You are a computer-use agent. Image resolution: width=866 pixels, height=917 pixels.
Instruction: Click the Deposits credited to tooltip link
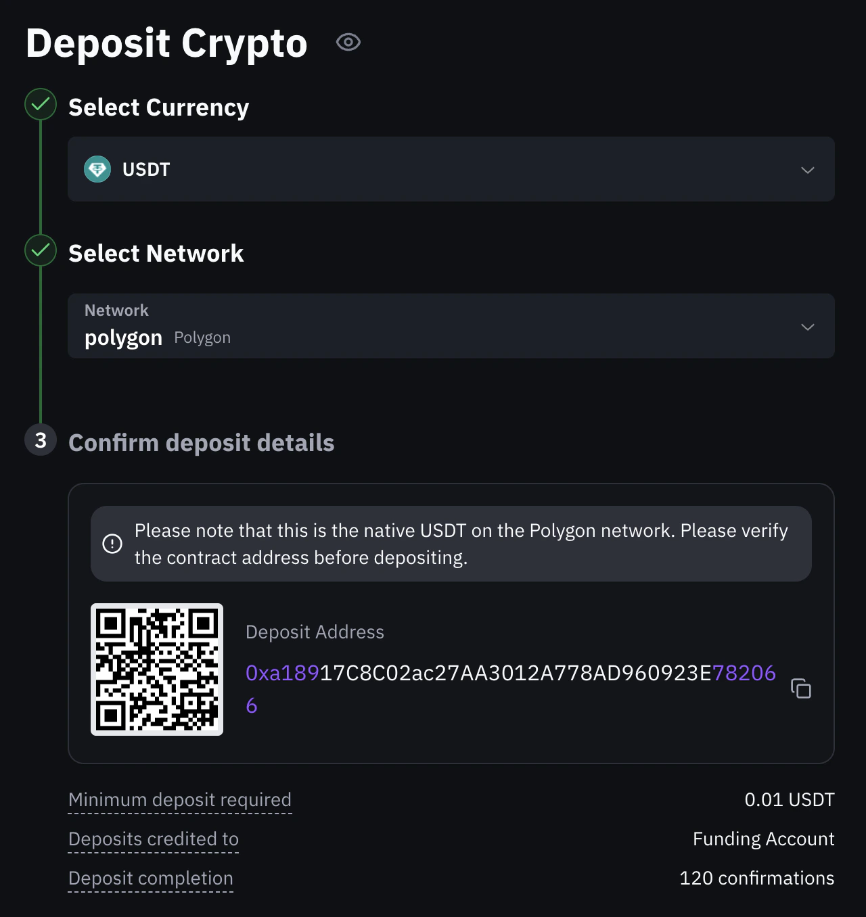[153, 839]
